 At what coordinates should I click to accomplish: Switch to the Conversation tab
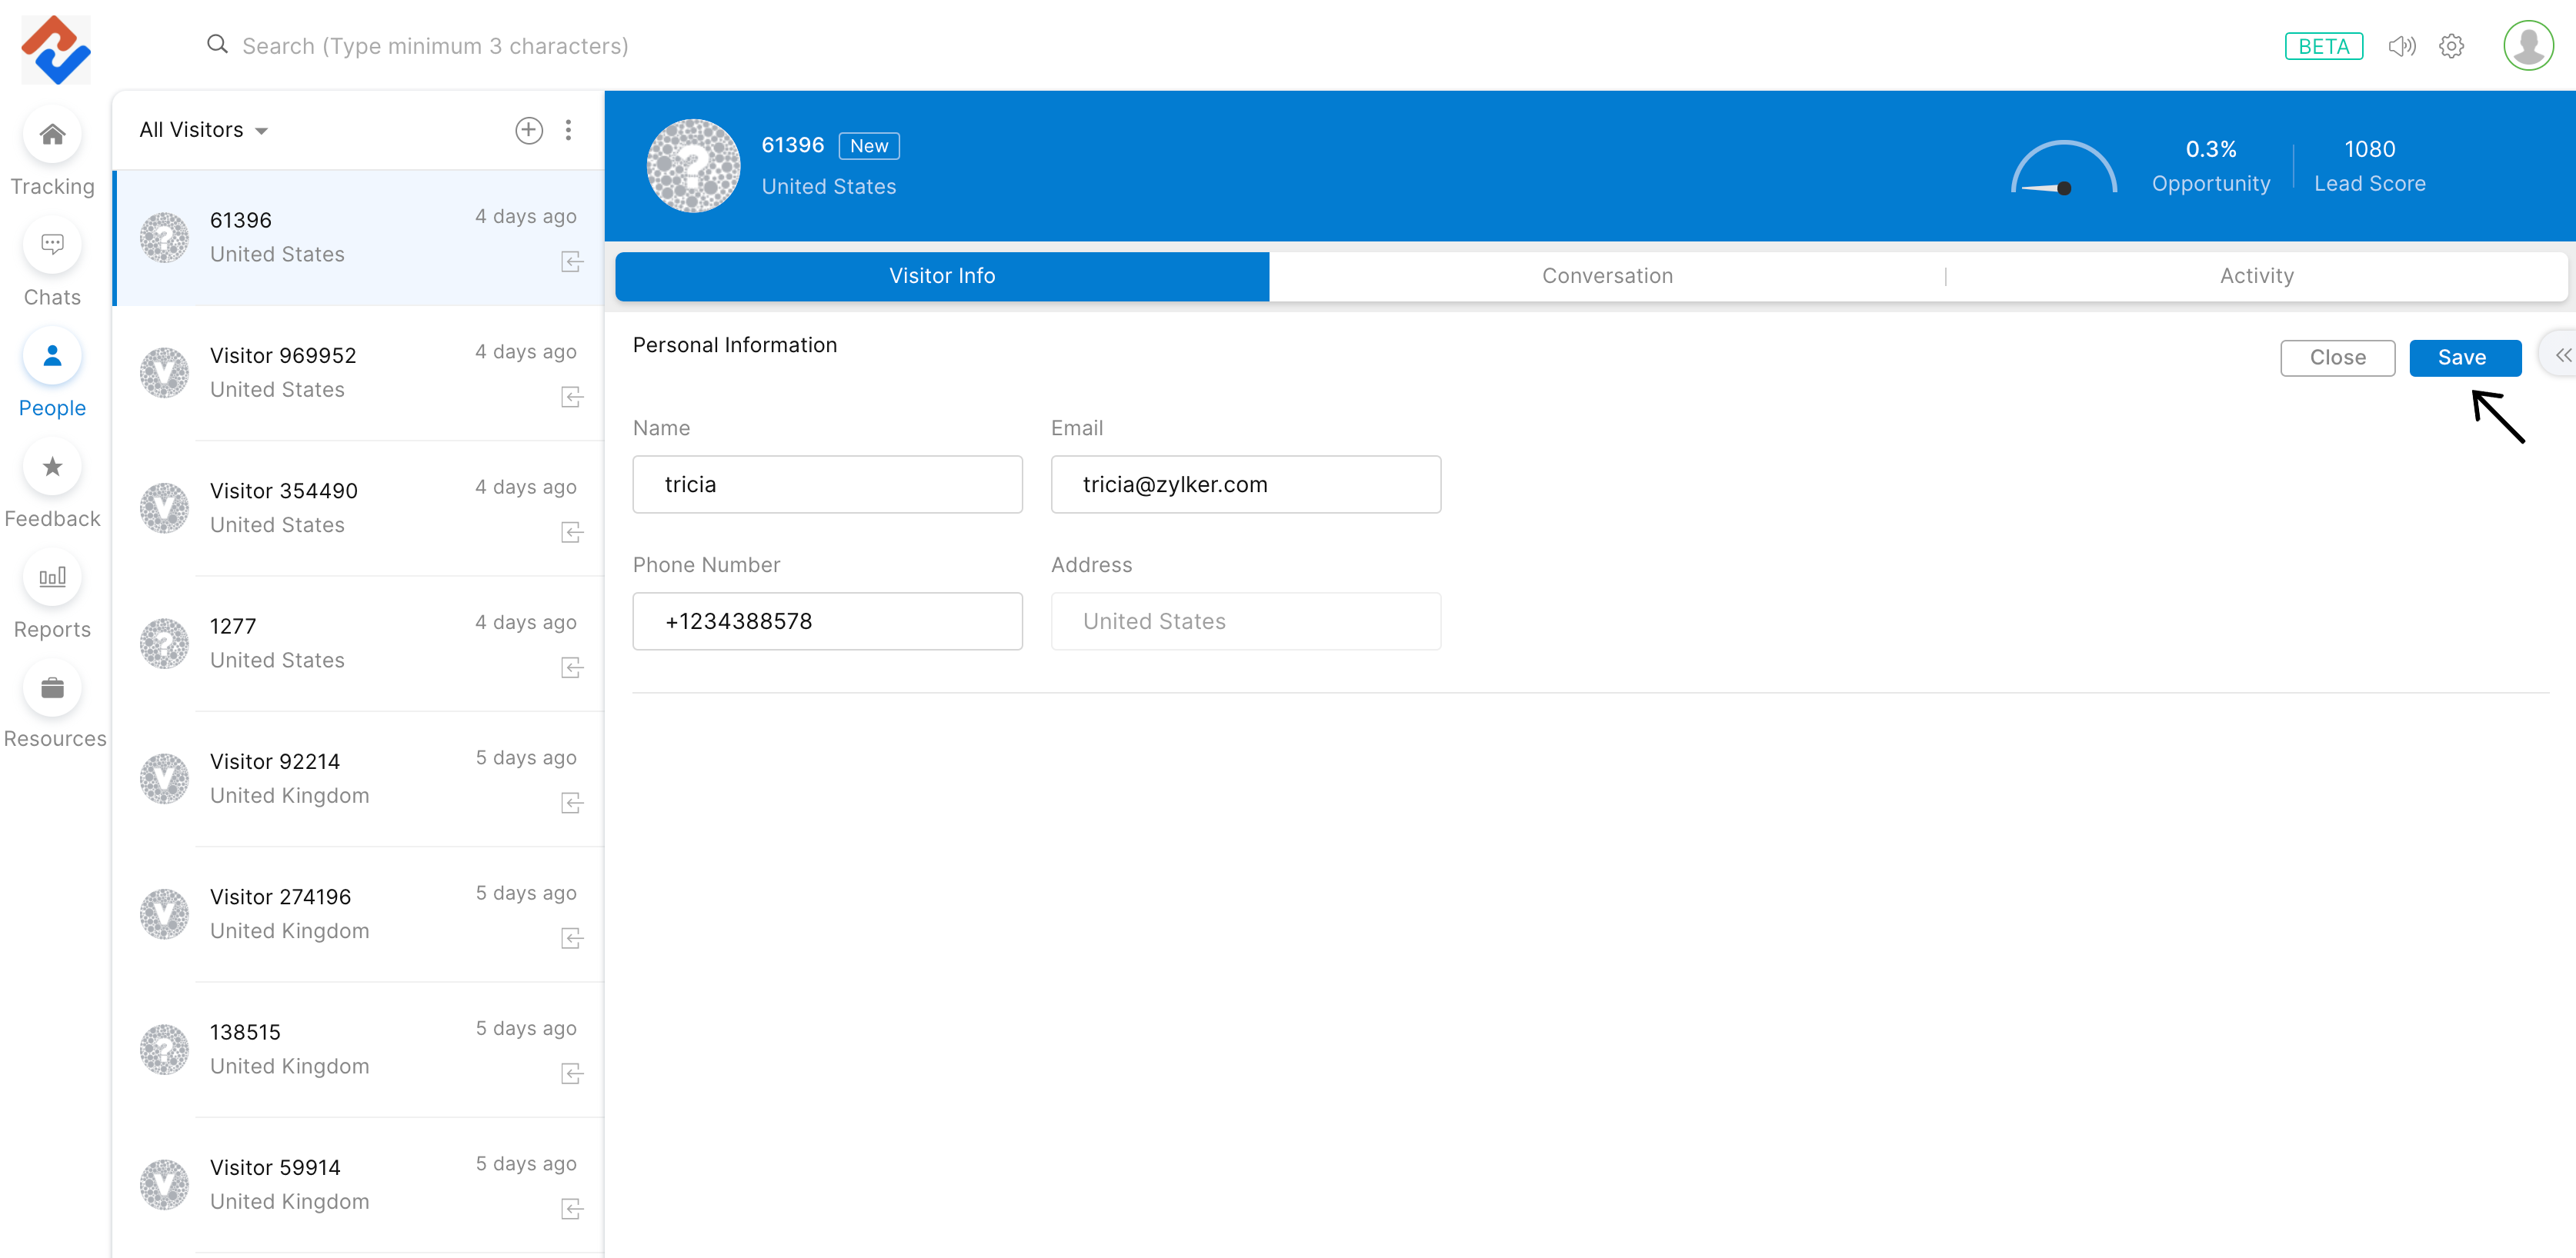click(x=1606, y=276)
